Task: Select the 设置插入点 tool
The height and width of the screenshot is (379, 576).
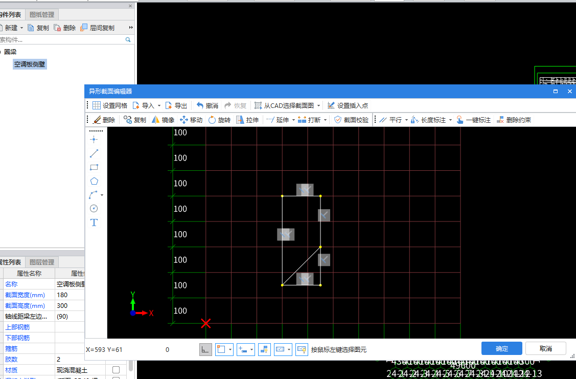Action: click(348, 105)
